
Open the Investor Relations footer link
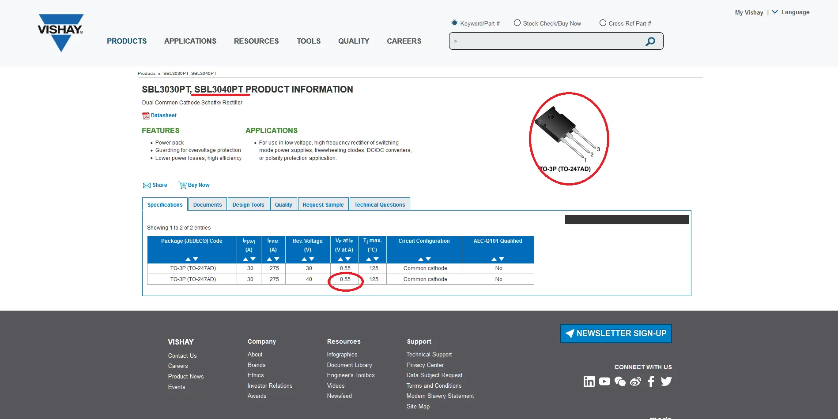[x=270, y=386]
